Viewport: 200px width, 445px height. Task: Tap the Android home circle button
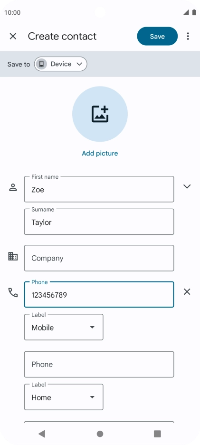[100, 434]
